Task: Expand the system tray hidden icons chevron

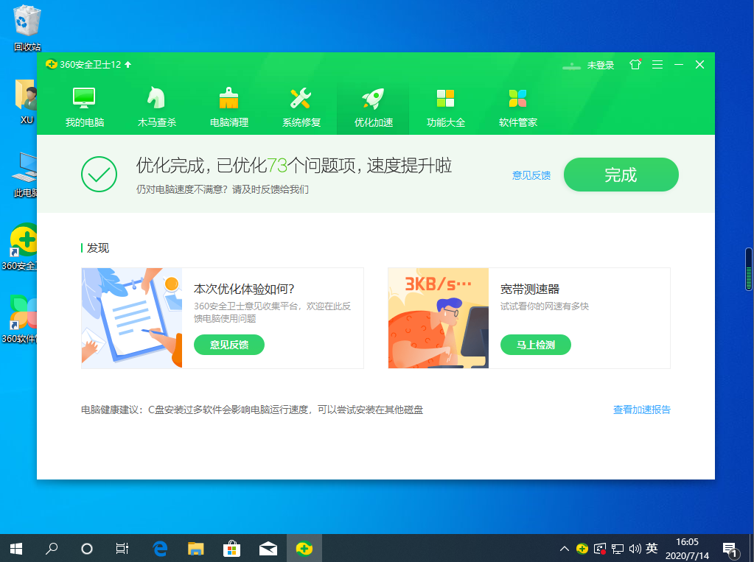Action: tap(565, 549)
